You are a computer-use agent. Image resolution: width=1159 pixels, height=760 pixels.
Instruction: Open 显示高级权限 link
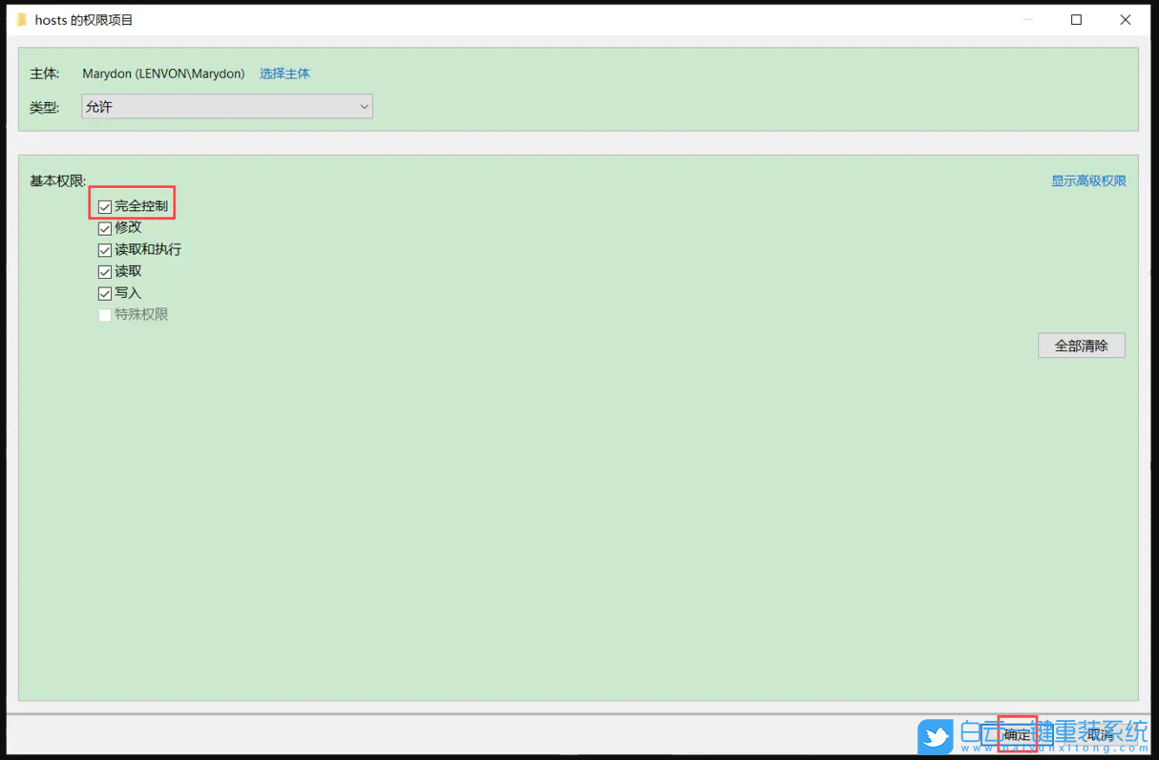tap(1088, 180)
